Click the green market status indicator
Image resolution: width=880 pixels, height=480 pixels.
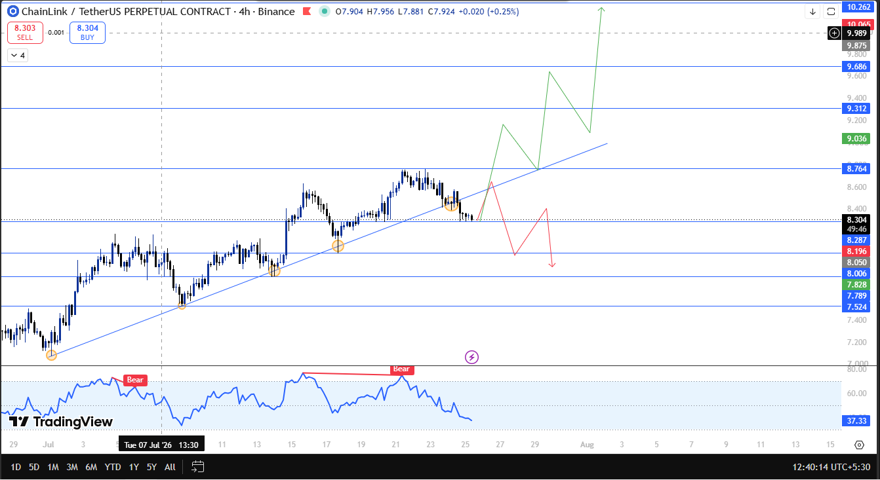(324, 11)
